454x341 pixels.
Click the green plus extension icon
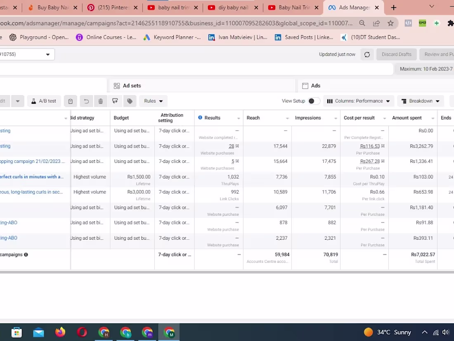click(437, 23)
